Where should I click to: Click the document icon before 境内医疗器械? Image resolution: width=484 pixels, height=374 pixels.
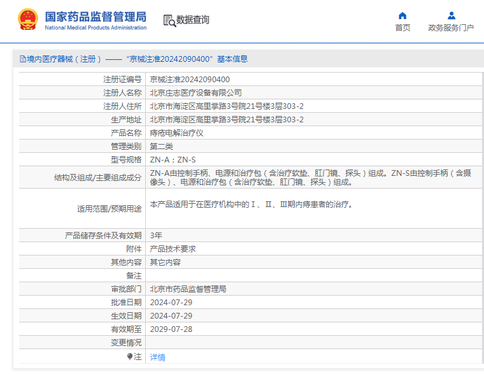tap(22, 59)
